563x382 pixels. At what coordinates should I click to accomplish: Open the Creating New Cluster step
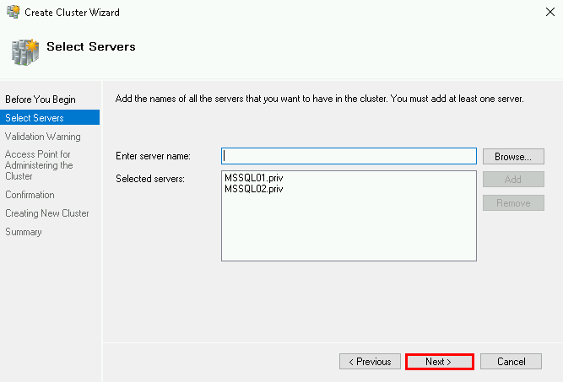point(47,213)
